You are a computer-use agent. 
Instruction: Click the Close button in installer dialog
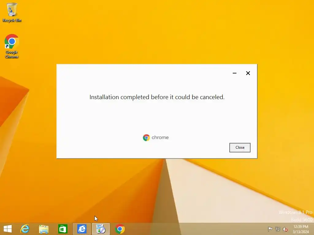click(240, 147)
